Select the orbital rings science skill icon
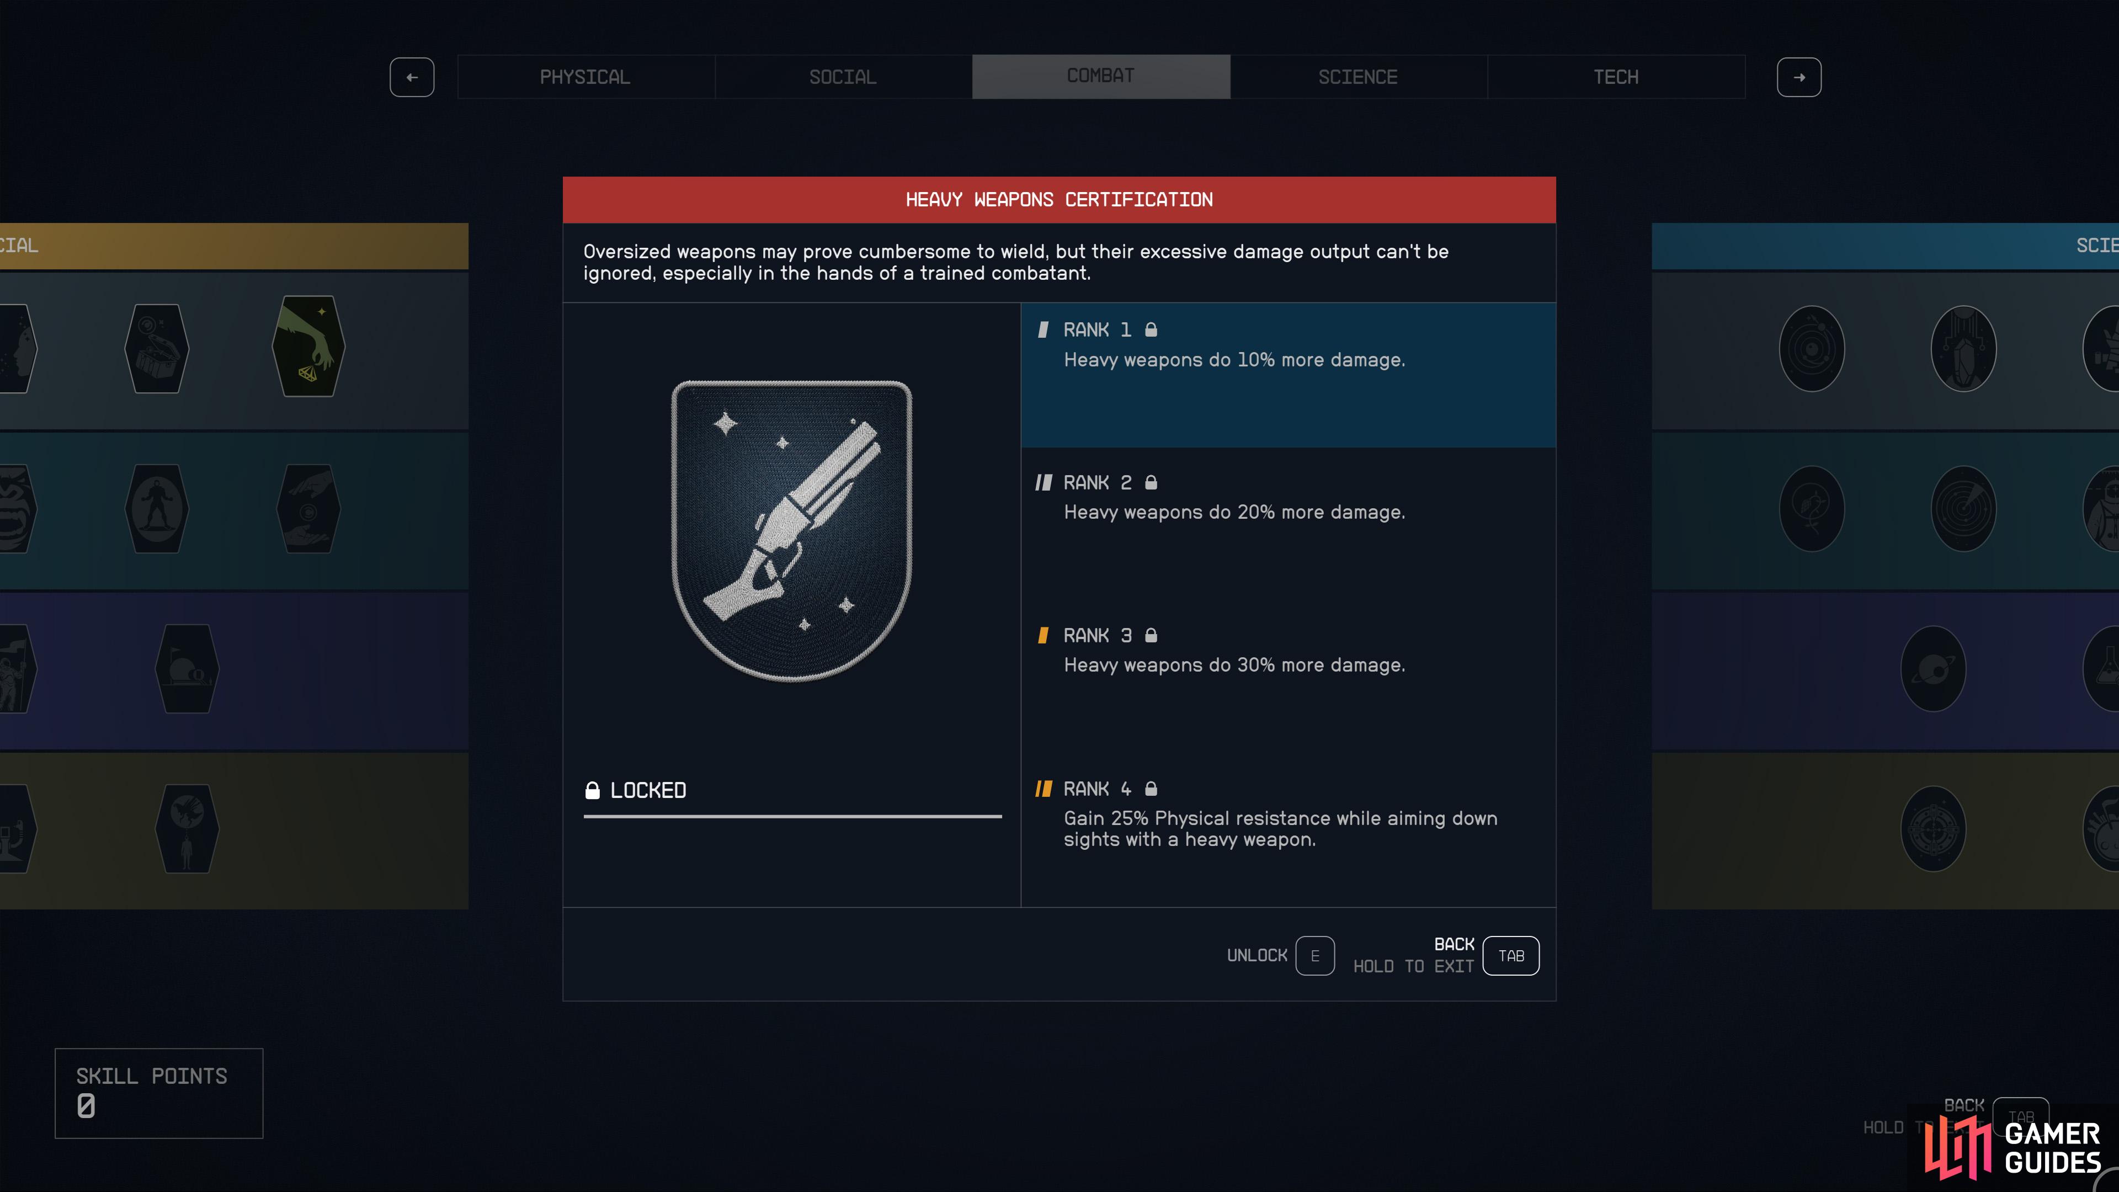This screenshot has width=2119, height=1192. [x=1811, y=349]
